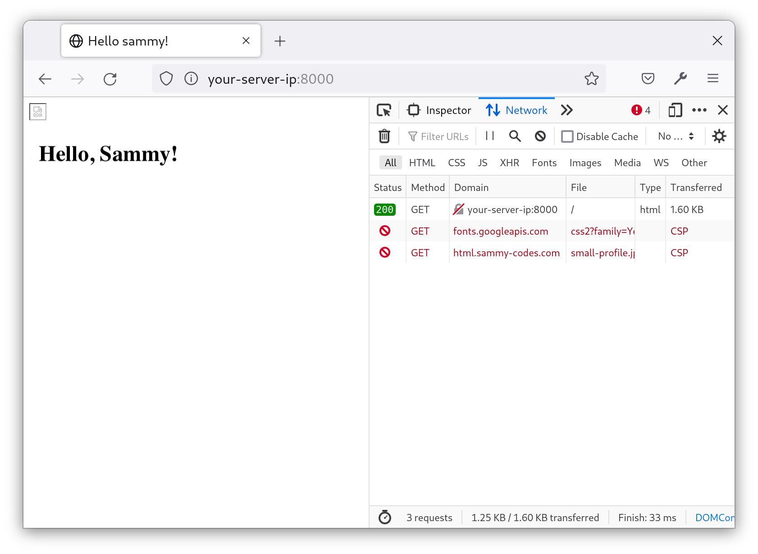
Task: View tracking protection shield details
Action: tap(166, 78)
